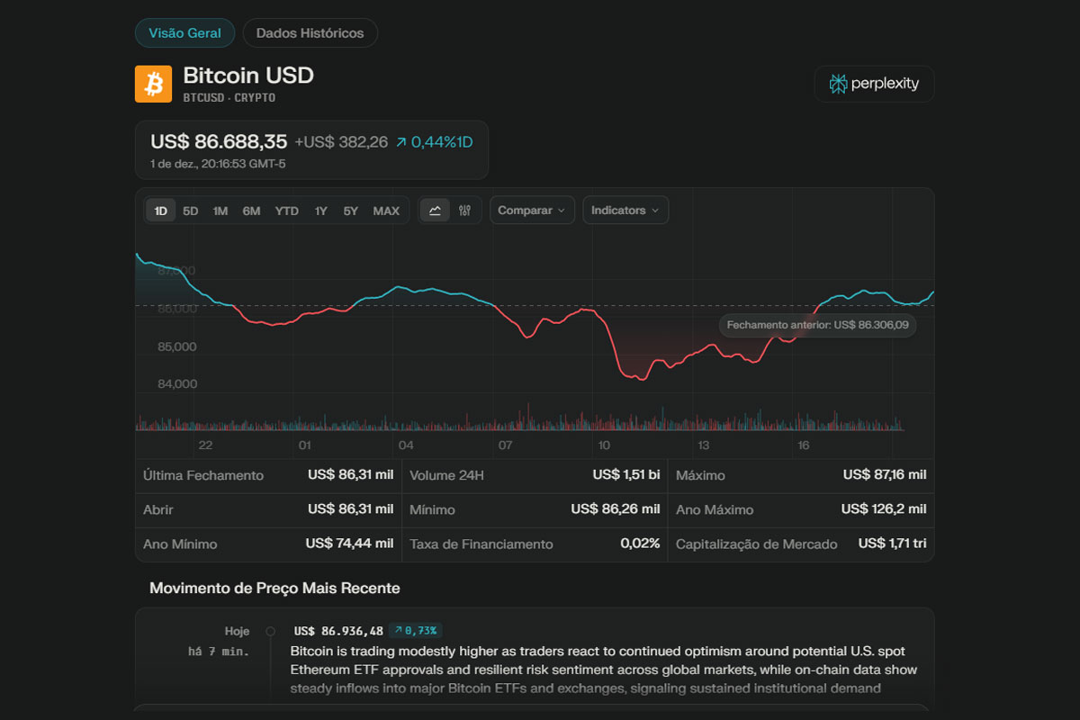Select the Visão Geral tab

184,32
